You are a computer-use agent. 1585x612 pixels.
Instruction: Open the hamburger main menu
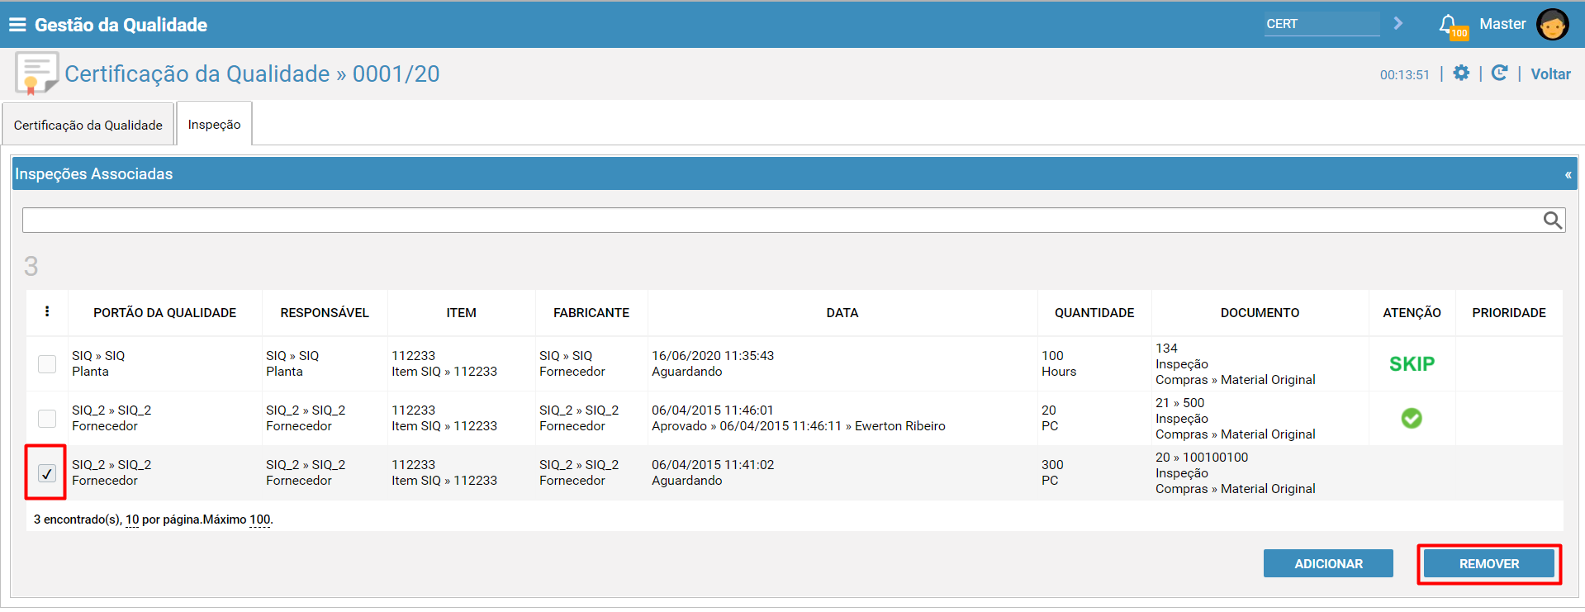pyautogui.click(x=17, y=25)
